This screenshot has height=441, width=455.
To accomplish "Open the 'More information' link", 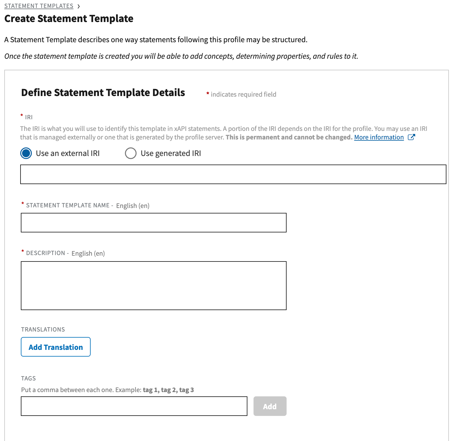I will point(379,137).
